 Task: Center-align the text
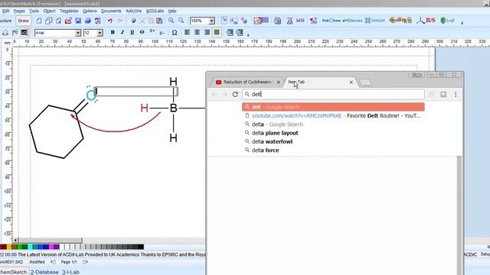click(x=197, y=32)
